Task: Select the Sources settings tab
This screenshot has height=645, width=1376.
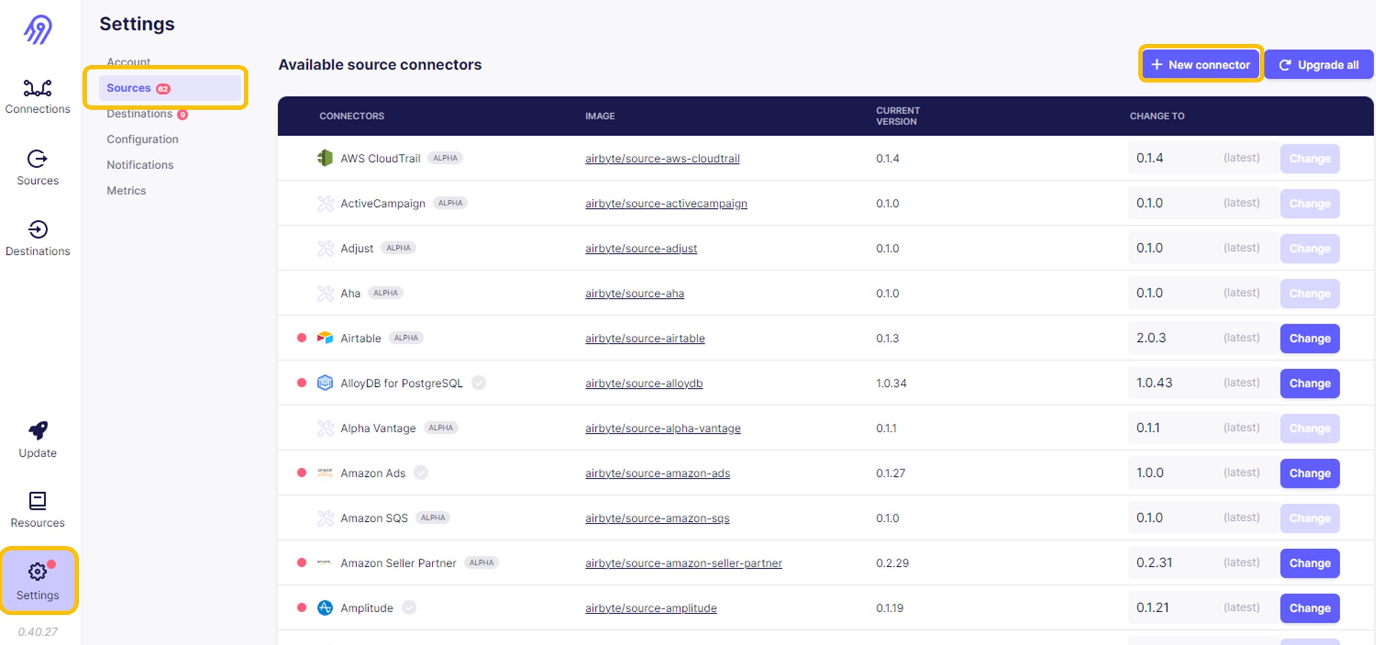Action: coord(129,88)
